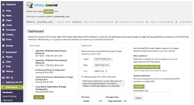Click the Forms icon in sidebar
The height and width of the screenshot is (105, 194).
tap(3, 40)
